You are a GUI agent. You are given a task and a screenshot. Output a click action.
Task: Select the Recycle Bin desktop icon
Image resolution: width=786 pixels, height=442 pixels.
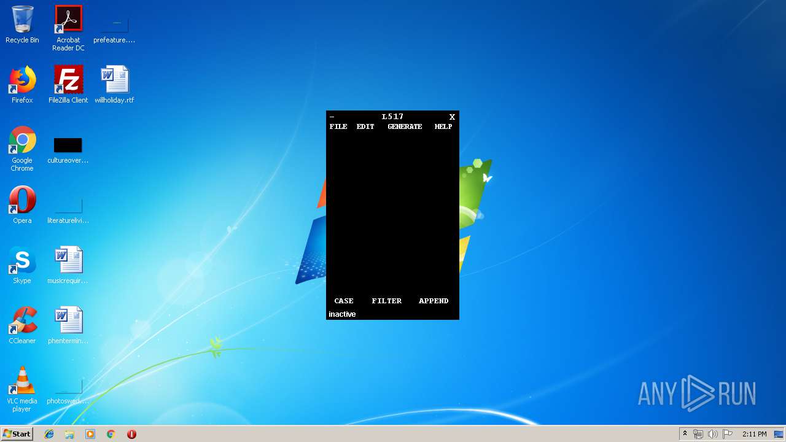22,25
